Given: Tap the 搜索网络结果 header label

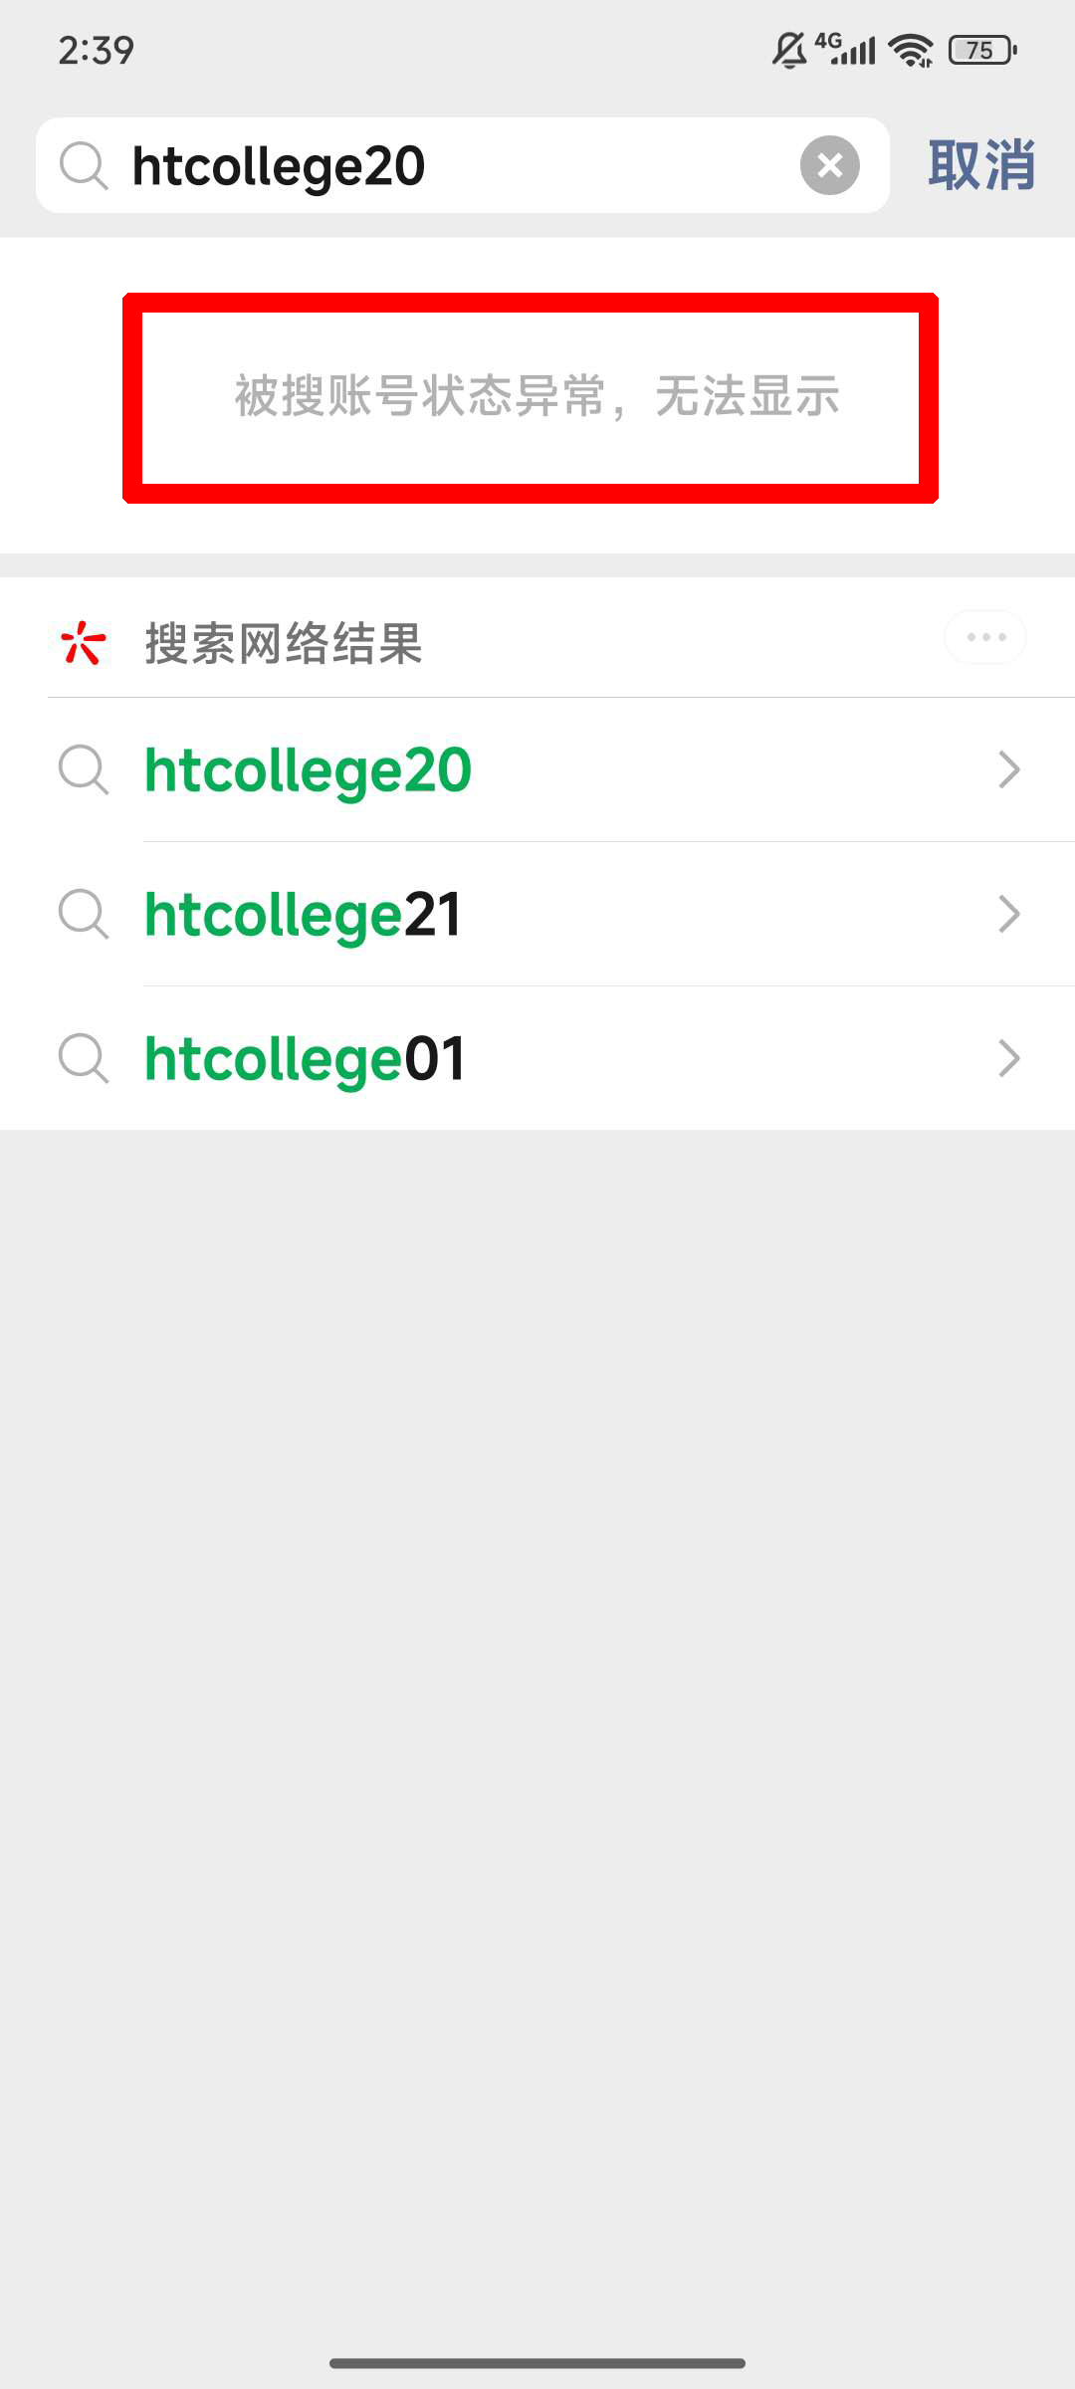Looking at the screenshot, I should (284, 643).
